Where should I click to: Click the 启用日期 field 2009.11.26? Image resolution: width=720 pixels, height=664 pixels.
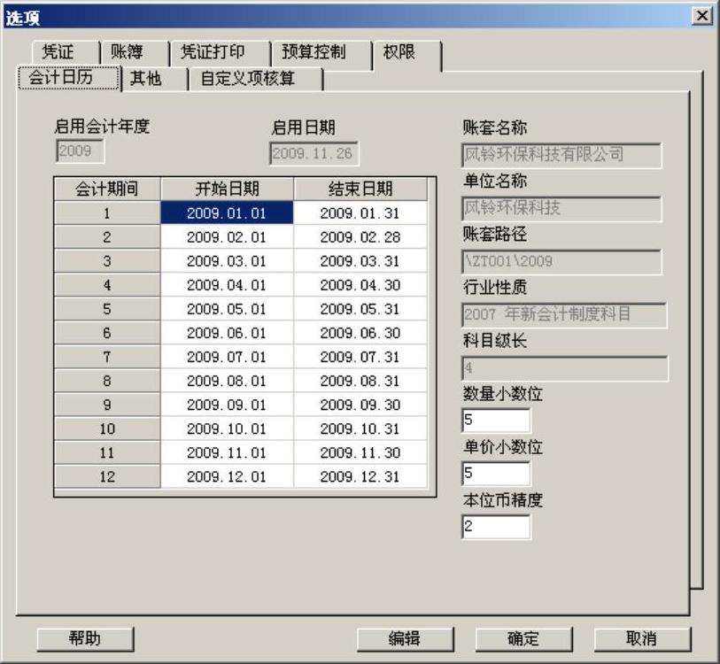click(314, 153)
